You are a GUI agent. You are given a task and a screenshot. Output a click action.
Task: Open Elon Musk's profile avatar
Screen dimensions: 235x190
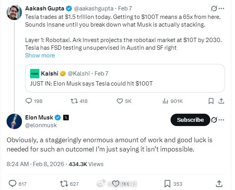(x=14, y=121)
